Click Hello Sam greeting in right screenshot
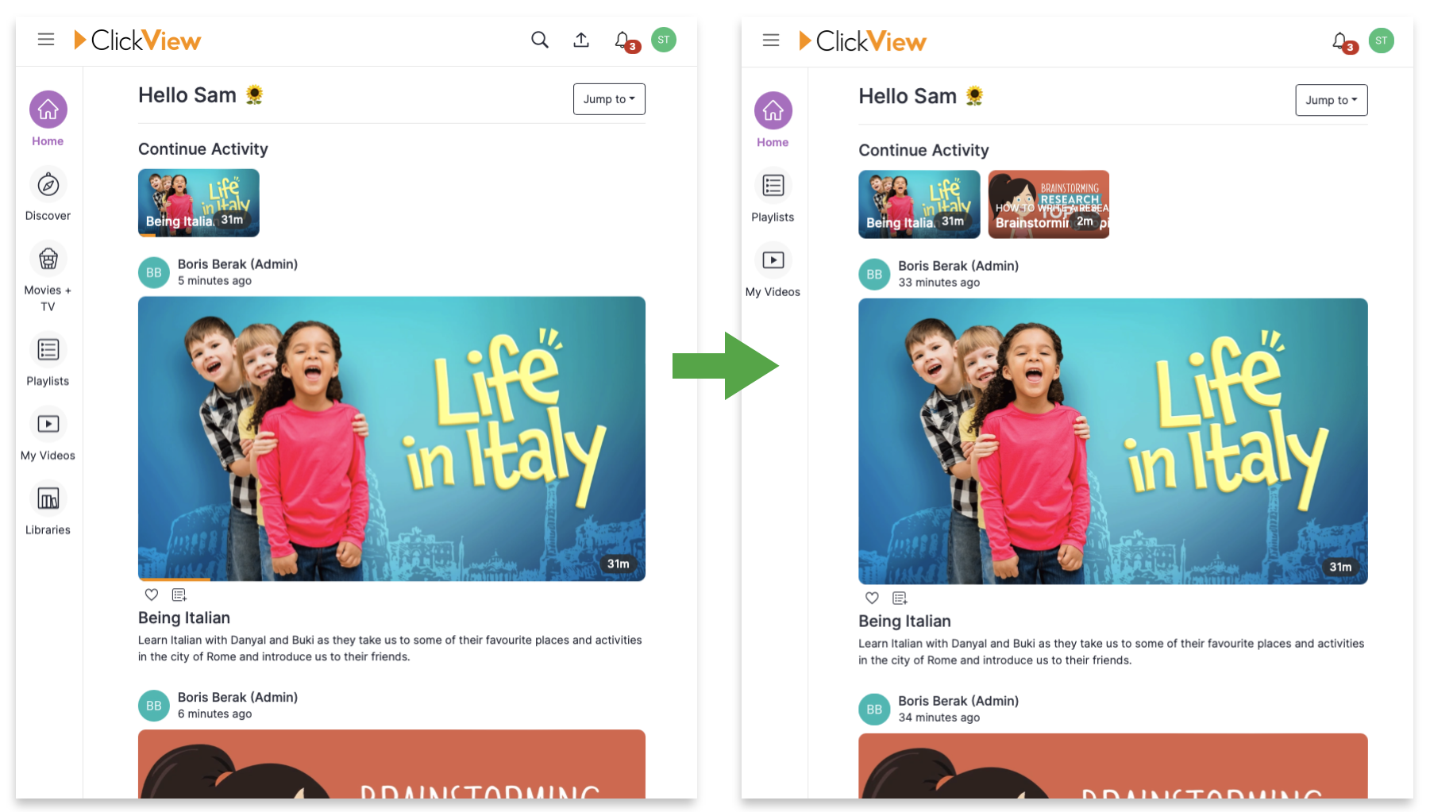 (921, 96)
